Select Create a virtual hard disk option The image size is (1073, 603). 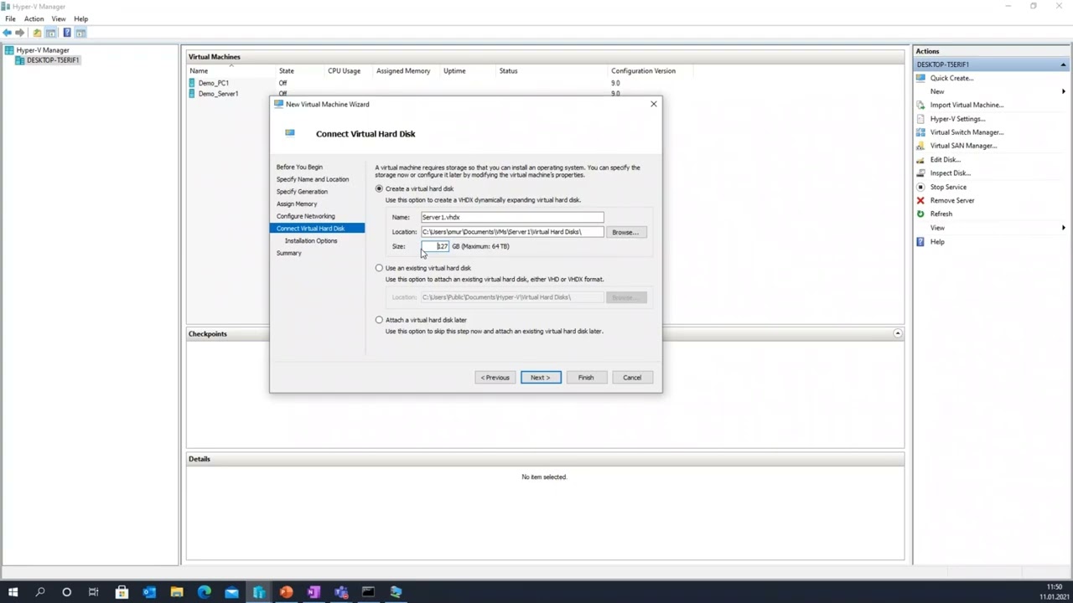(x=379, y=188)
